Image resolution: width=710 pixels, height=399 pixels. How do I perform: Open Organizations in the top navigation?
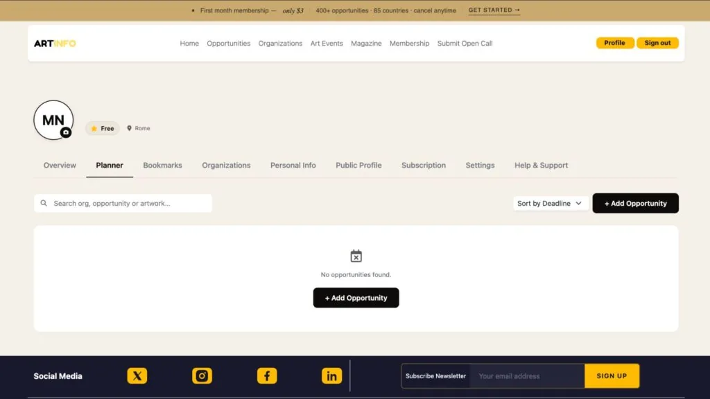tap(280, 44)
